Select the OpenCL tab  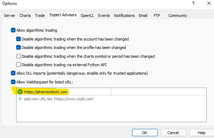tap(87, 15)
